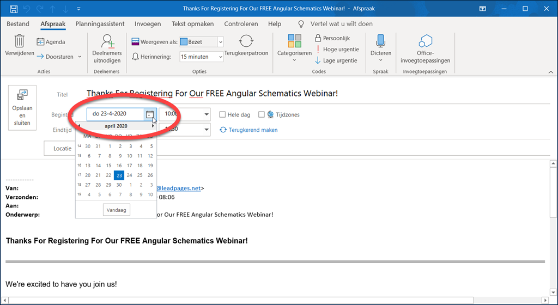Screen dimensions: 558x305
Task: Open ribbon display options icon
Action: [483, 9]
